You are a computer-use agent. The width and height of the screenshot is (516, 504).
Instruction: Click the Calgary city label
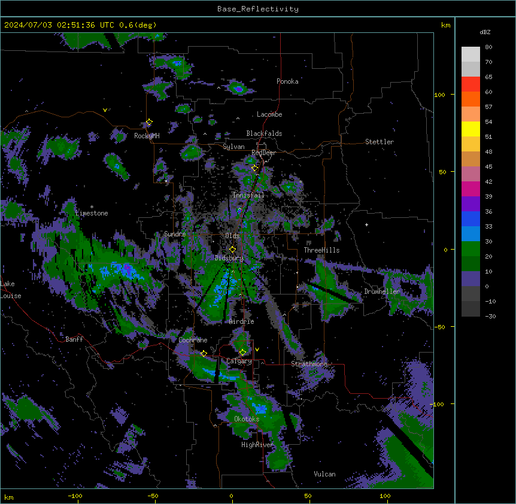239,361
